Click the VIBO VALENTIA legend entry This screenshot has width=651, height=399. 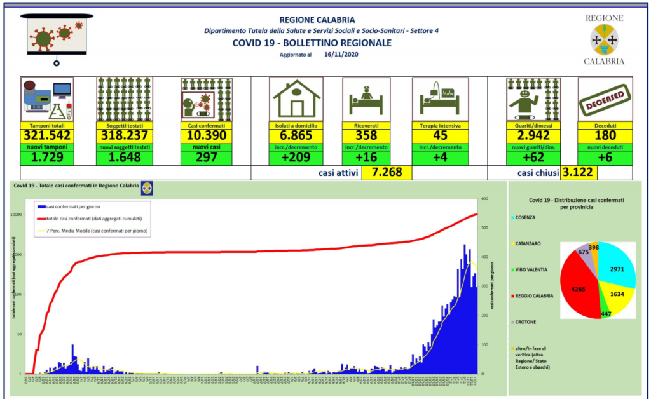[531, 269]
